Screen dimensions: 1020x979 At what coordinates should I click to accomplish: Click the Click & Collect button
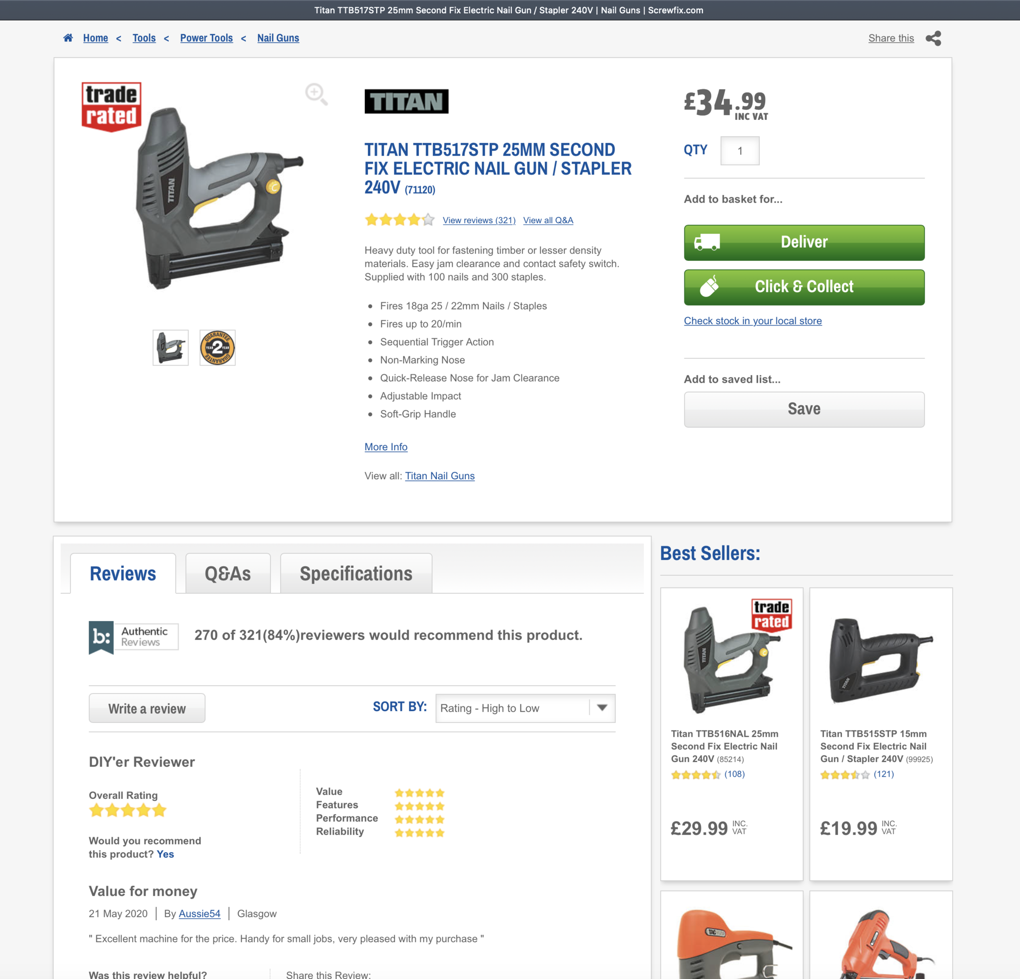[804, 287]
